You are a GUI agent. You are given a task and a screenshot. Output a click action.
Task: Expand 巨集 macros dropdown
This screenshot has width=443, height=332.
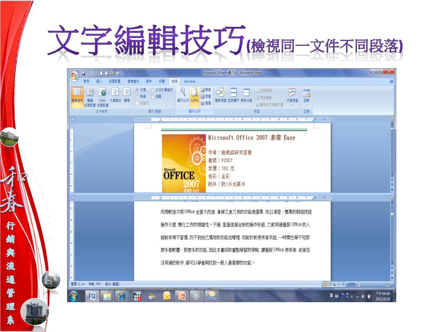pos(307,97)
